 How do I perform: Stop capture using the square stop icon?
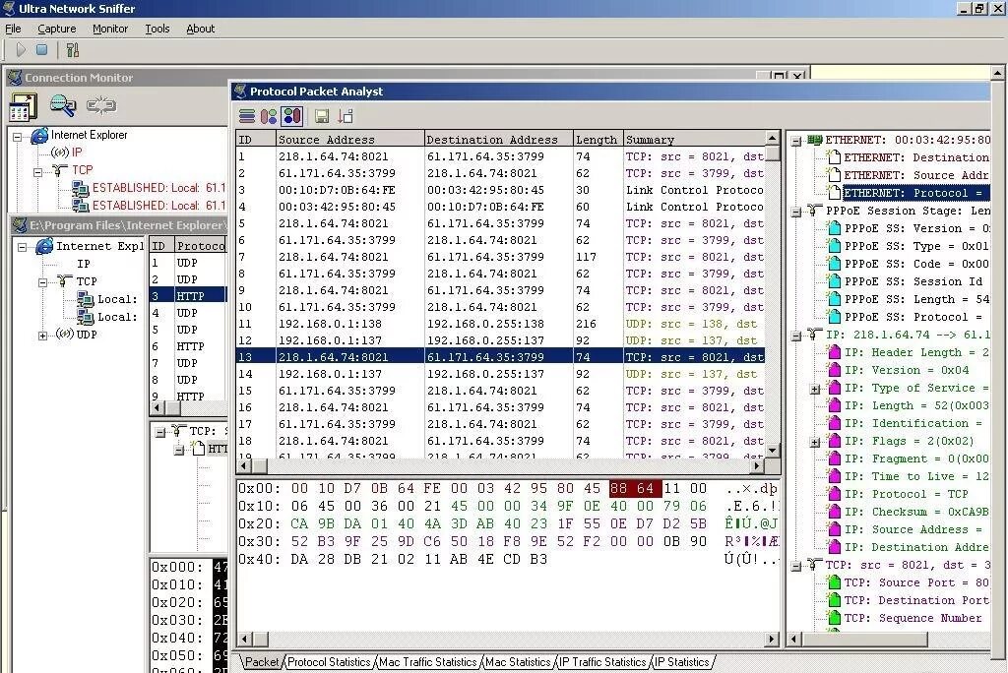(41, 49)
